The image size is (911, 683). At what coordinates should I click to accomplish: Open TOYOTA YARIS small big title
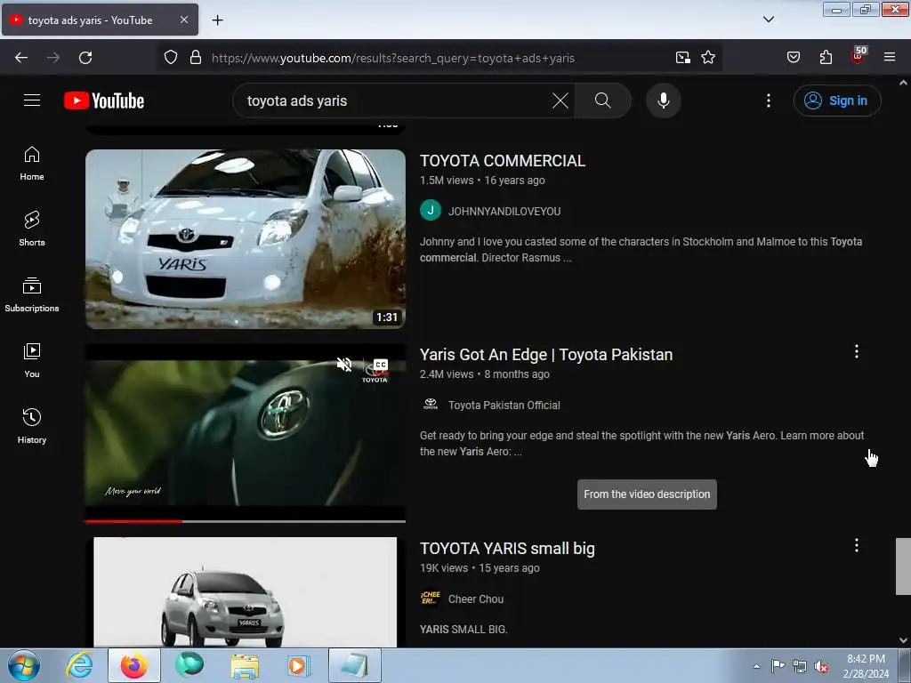coord(507,549)
